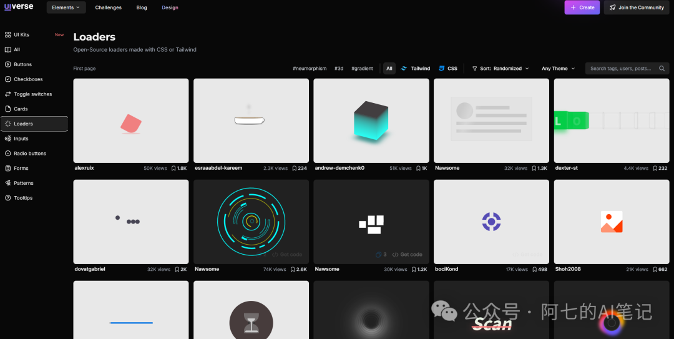Open the Challenges page
Viewport: 674px width, 339px height.
tap(109, 7)
